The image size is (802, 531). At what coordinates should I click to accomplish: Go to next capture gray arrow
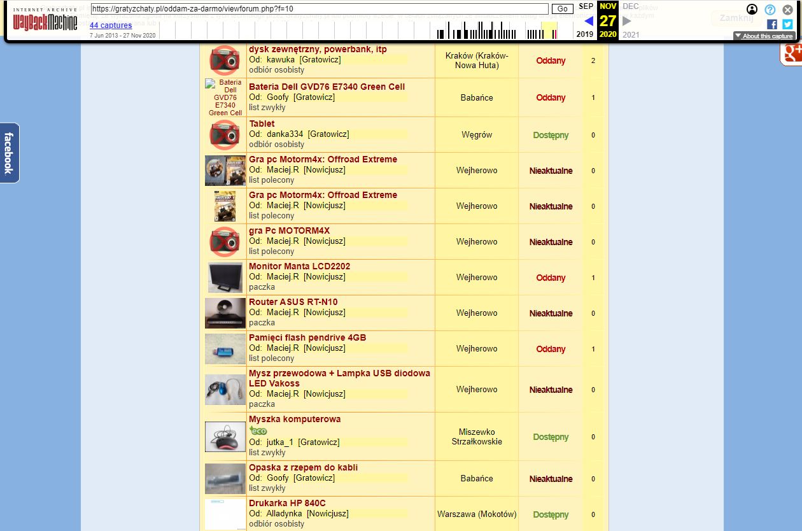point(627,21)
